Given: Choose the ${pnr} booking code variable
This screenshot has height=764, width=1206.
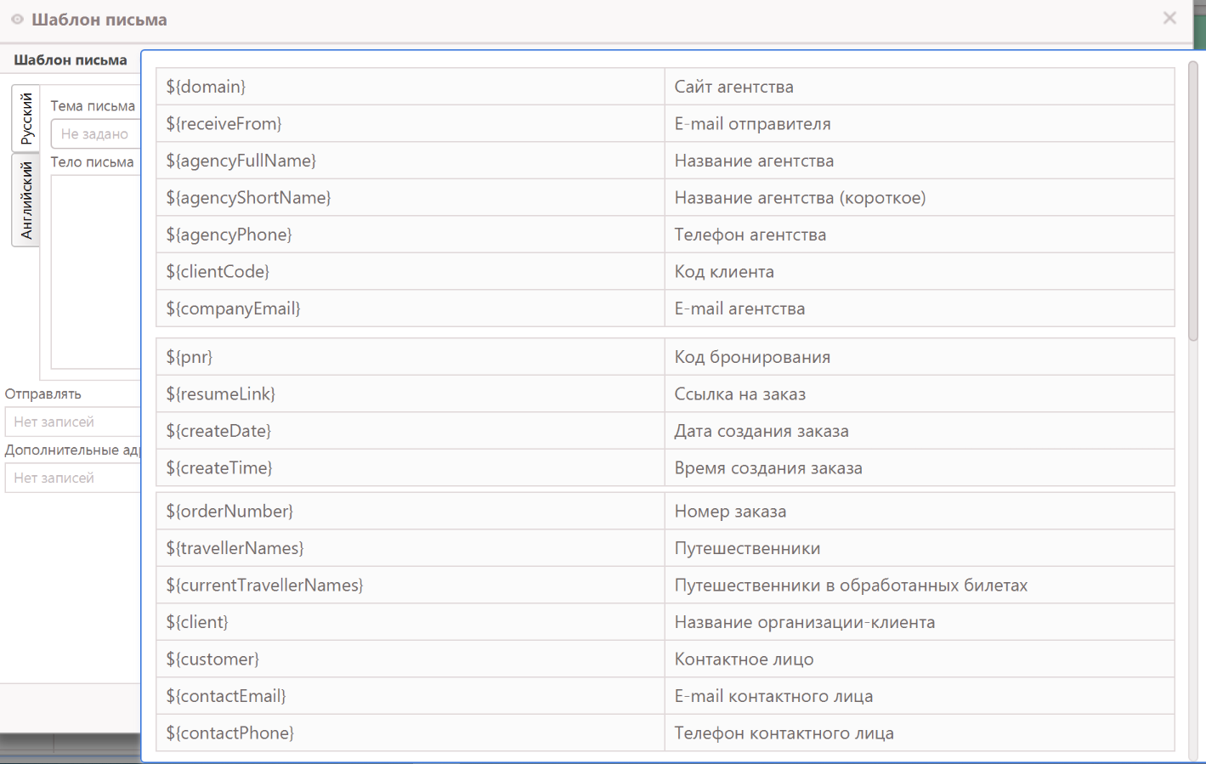Looking at the screenshot, I should point(190,357).
